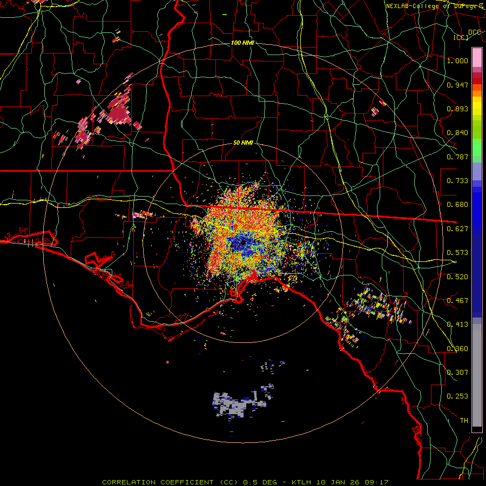Viewport: 486px width, 486px height.
Task: Click the gray lower segment of the color bar
Action: pos(477,375)
